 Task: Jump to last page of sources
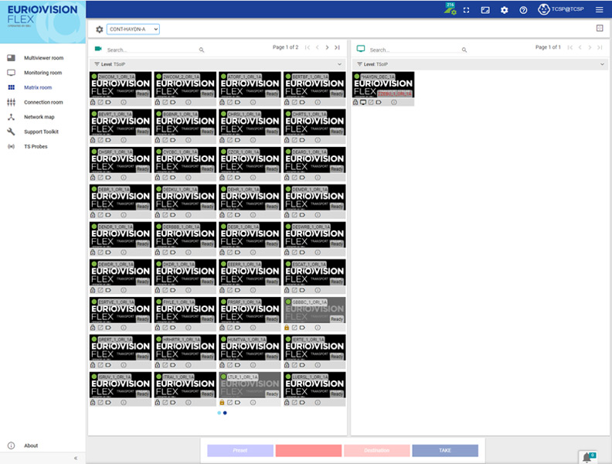click(x=338, y=48)
